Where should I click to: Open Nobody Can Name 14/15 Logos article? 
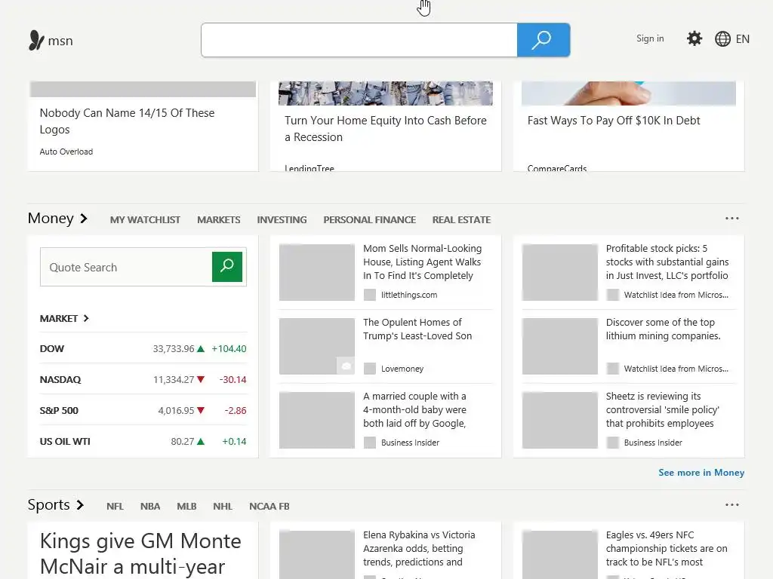pyautogui.click(x=127, y=121)
